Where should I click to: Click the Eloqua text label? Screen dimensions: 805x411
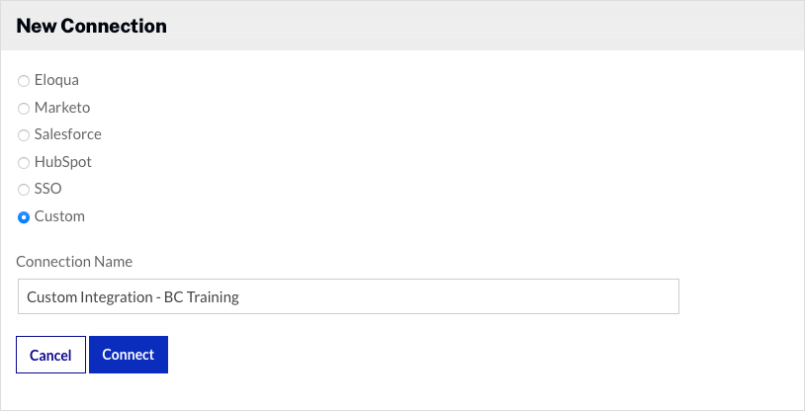pos(56,80)
